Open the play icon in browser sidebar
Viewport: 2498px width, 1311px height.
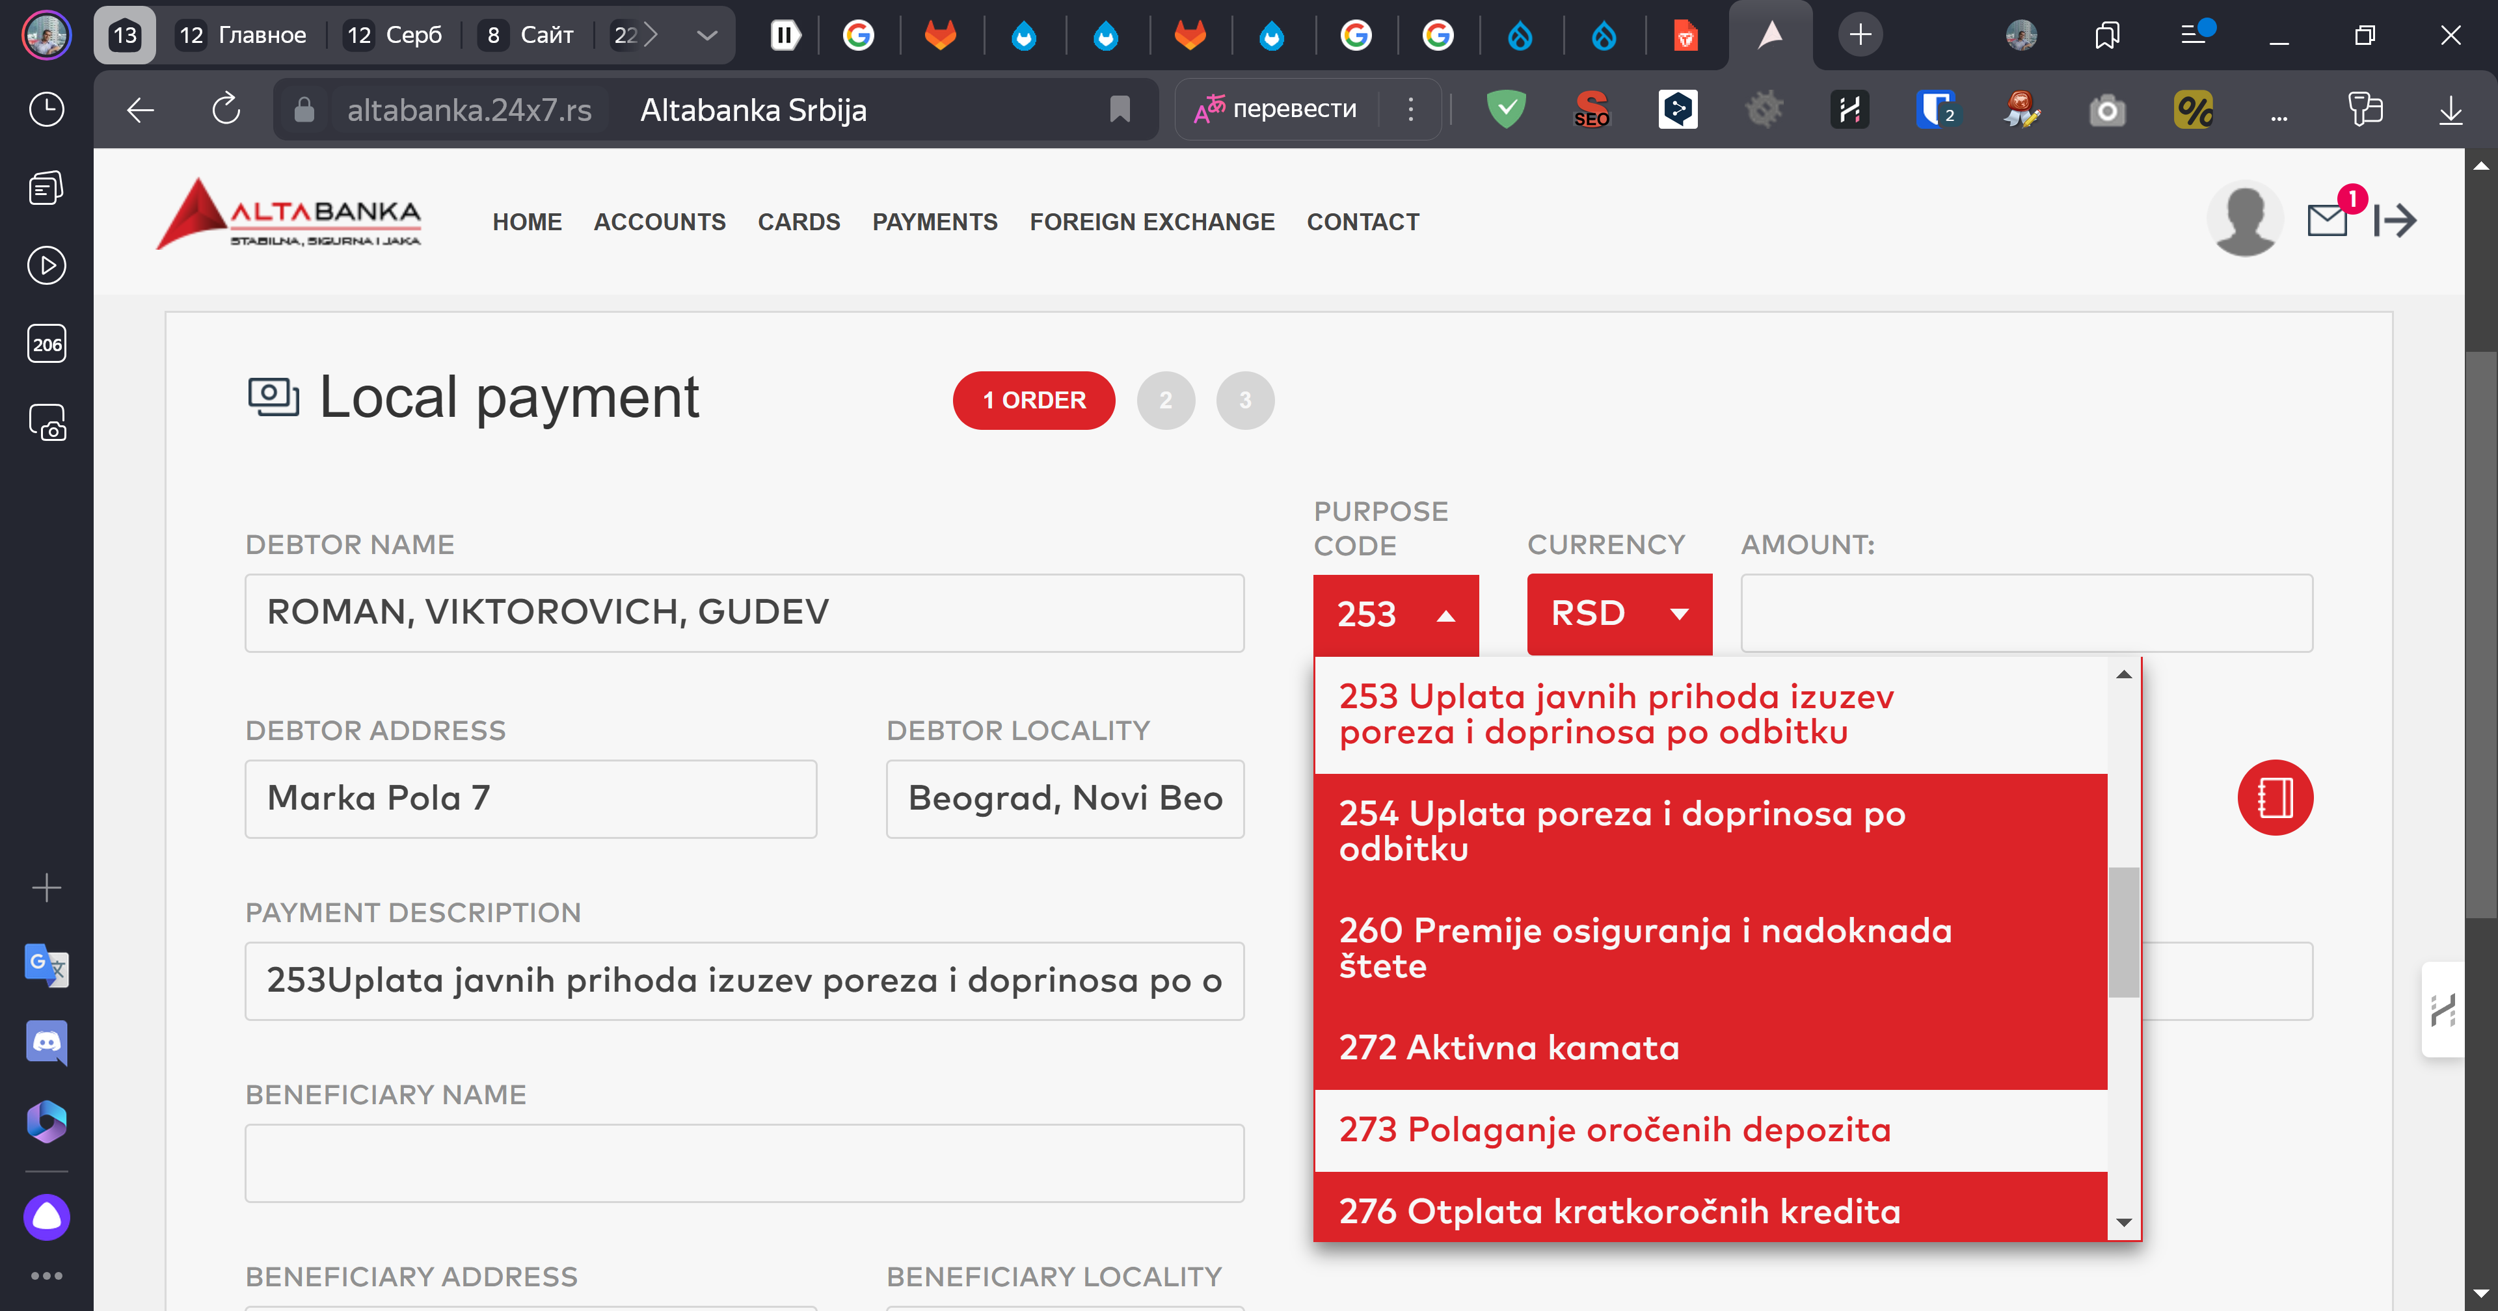(x=47, y=265)
